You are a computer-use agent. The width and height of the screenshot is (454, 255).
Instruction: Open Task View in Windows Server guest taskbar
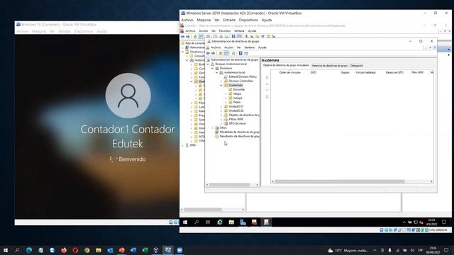208,222
